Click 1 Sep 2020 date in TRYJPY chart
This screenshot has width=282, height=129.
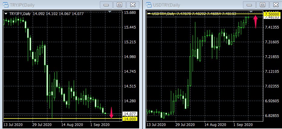coord(100,124)
